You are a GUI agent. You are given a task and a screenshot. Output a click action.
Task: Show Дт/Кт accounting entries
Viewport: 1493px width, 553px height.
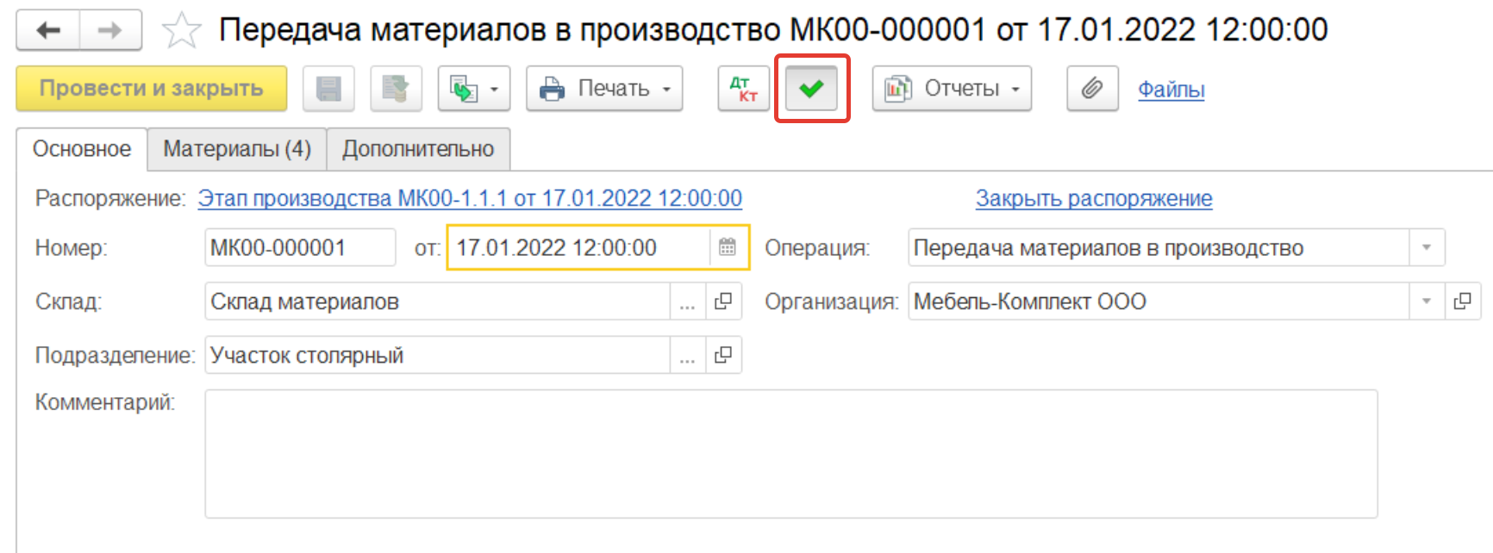click(743, 89)
